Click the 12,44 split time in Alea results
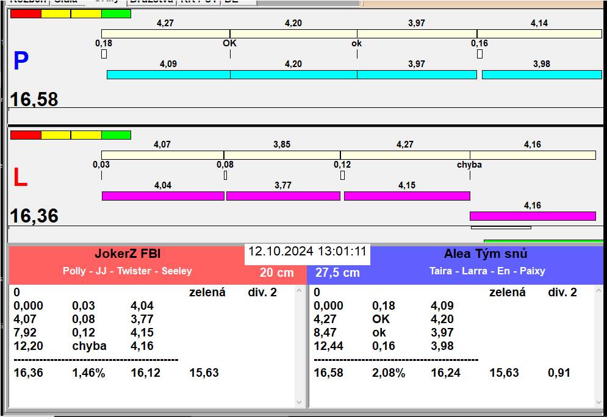Viewport: 607px width, 417px height. 328,346
